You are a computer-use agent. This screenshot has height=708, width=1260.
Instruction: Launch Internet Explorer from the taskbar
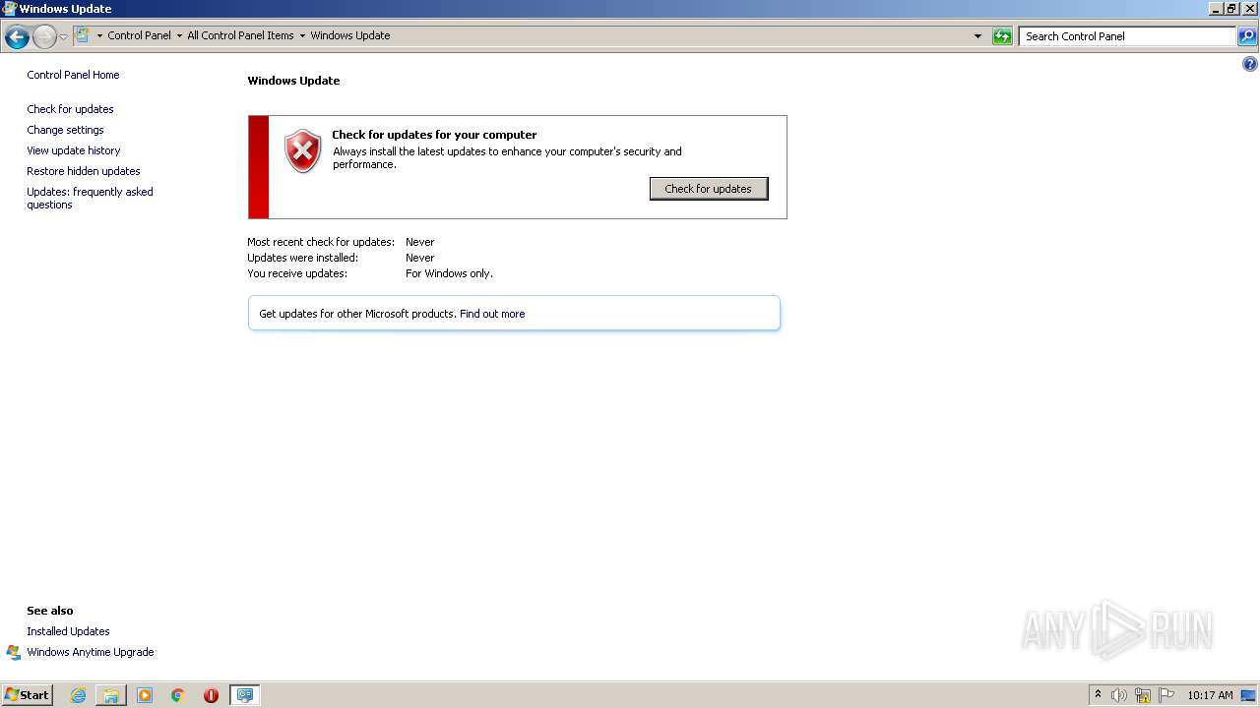[x=78, y=695]
